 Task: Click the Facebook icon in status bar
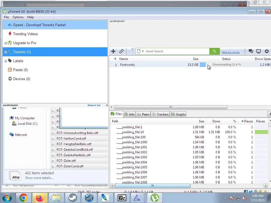pos(246,192)
